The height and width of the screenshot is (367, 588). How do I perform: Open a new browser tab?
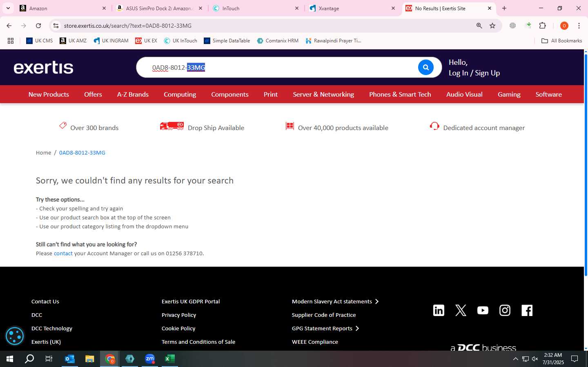tap(504, 8)
